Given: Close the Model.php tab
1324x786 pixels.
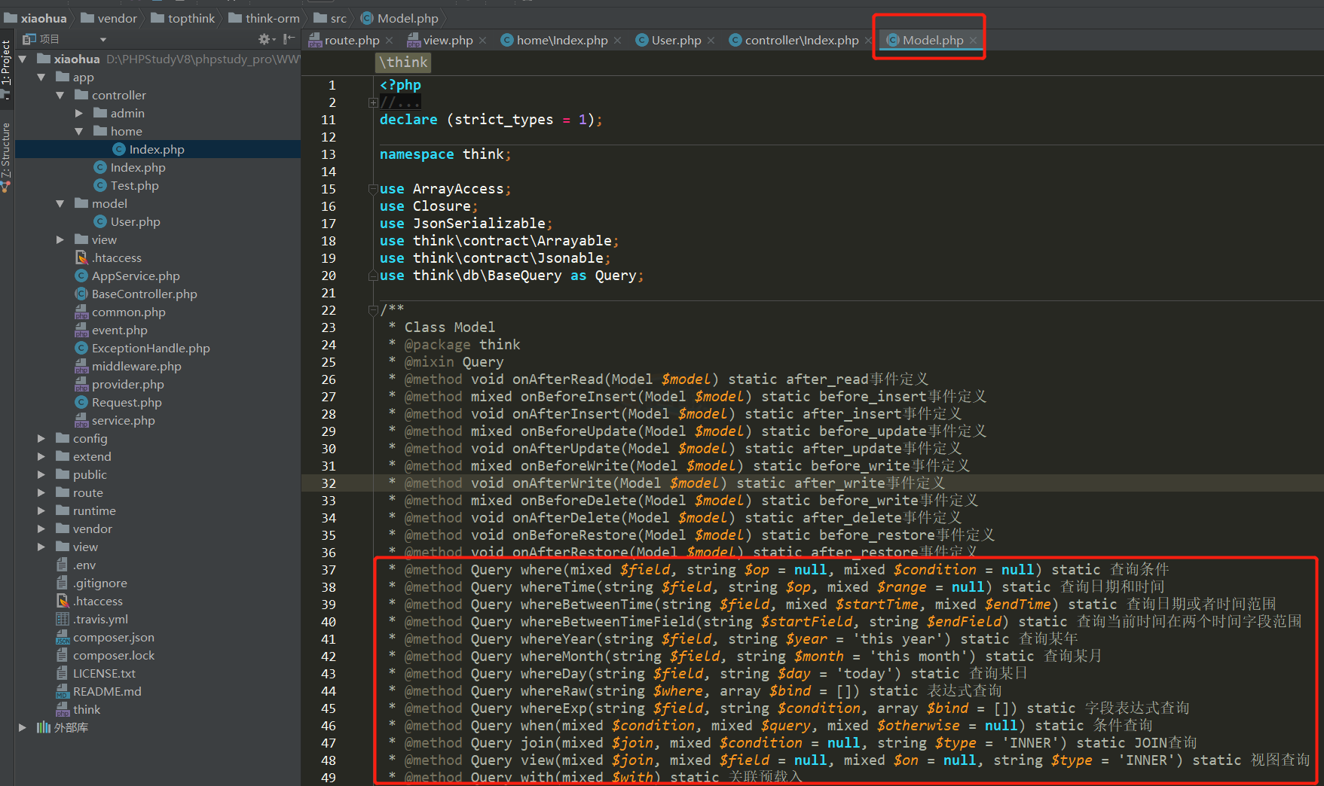Looking at the screenshot, I should click(973, 41).
